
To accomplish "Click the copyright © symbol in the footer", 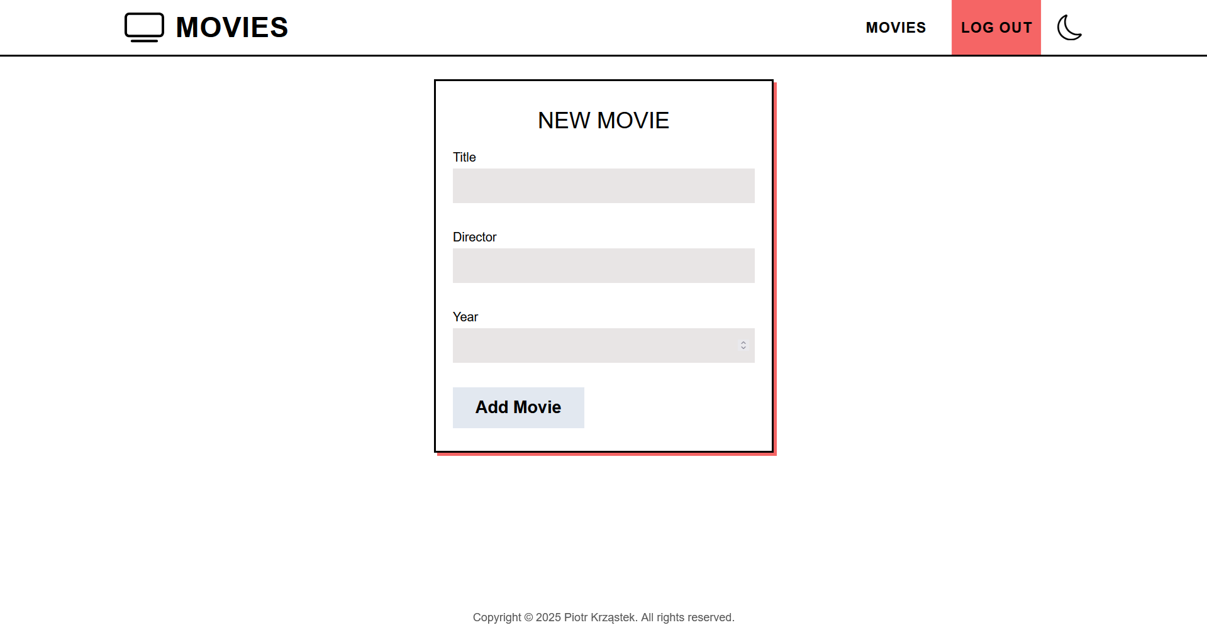I will click(528, 617).
